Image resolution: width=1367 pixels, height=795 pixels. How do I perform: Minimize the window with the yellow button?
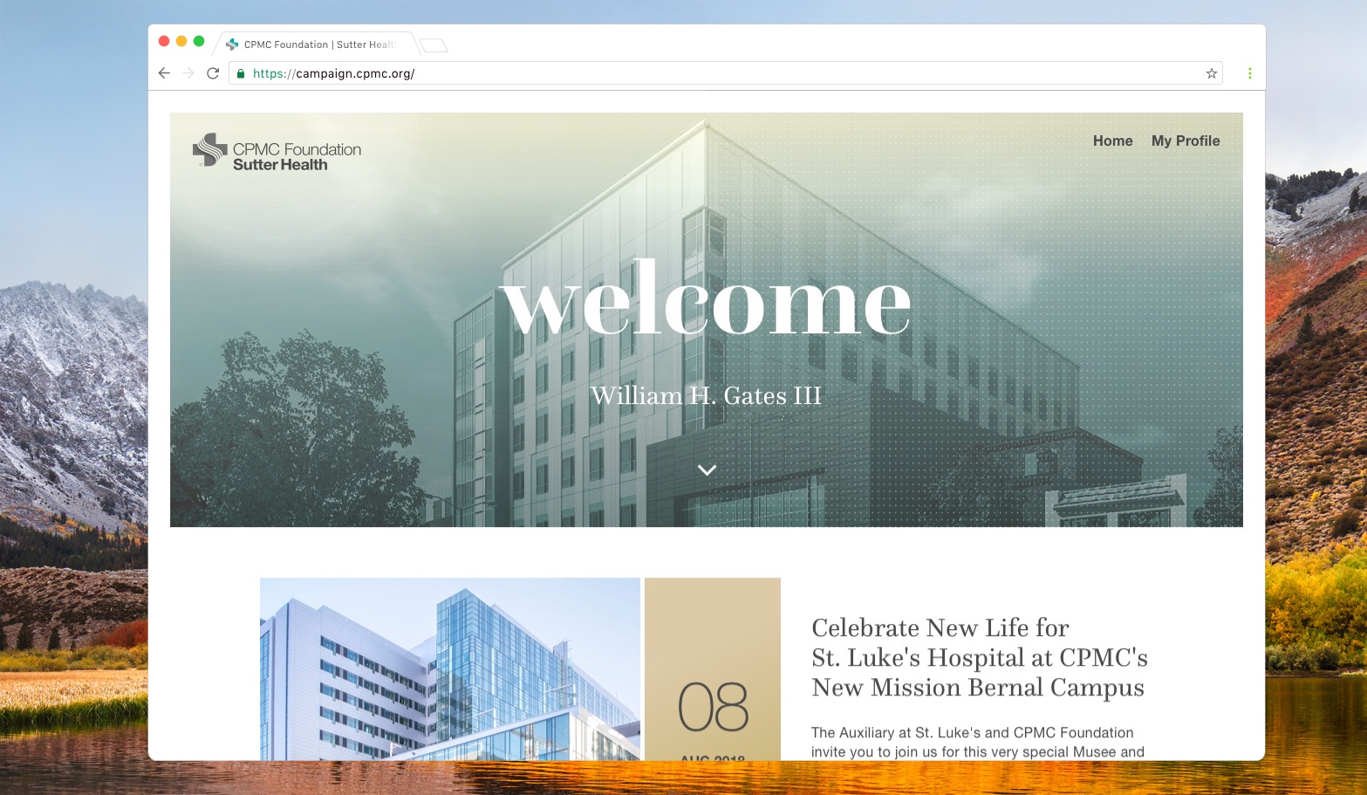coord(181,41)
